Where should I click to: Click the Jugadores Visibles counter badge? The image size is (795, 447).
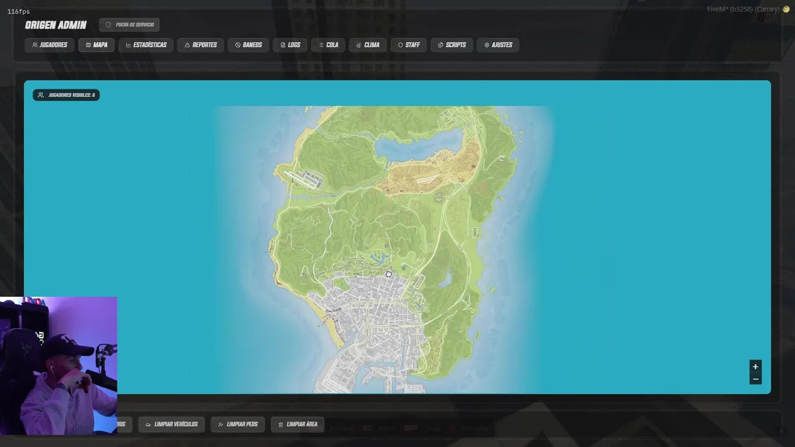coord(66,95)
